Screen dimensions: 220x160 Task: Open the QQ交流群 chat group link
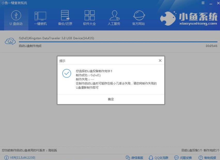point(158,157)
